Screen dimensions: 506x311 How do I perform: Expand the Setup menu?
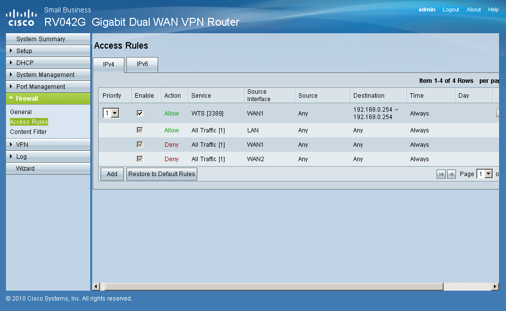(x=48, y=51)
